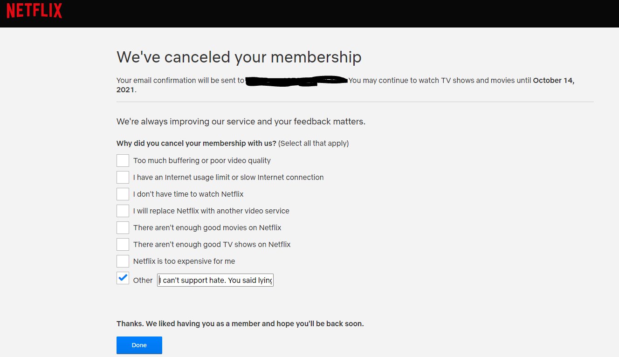Image resolution: width=619 pixels, height=357 pixels.
Task: Tick "There aren't enough good TV shows" box
Action: click(x=123, y=244)
